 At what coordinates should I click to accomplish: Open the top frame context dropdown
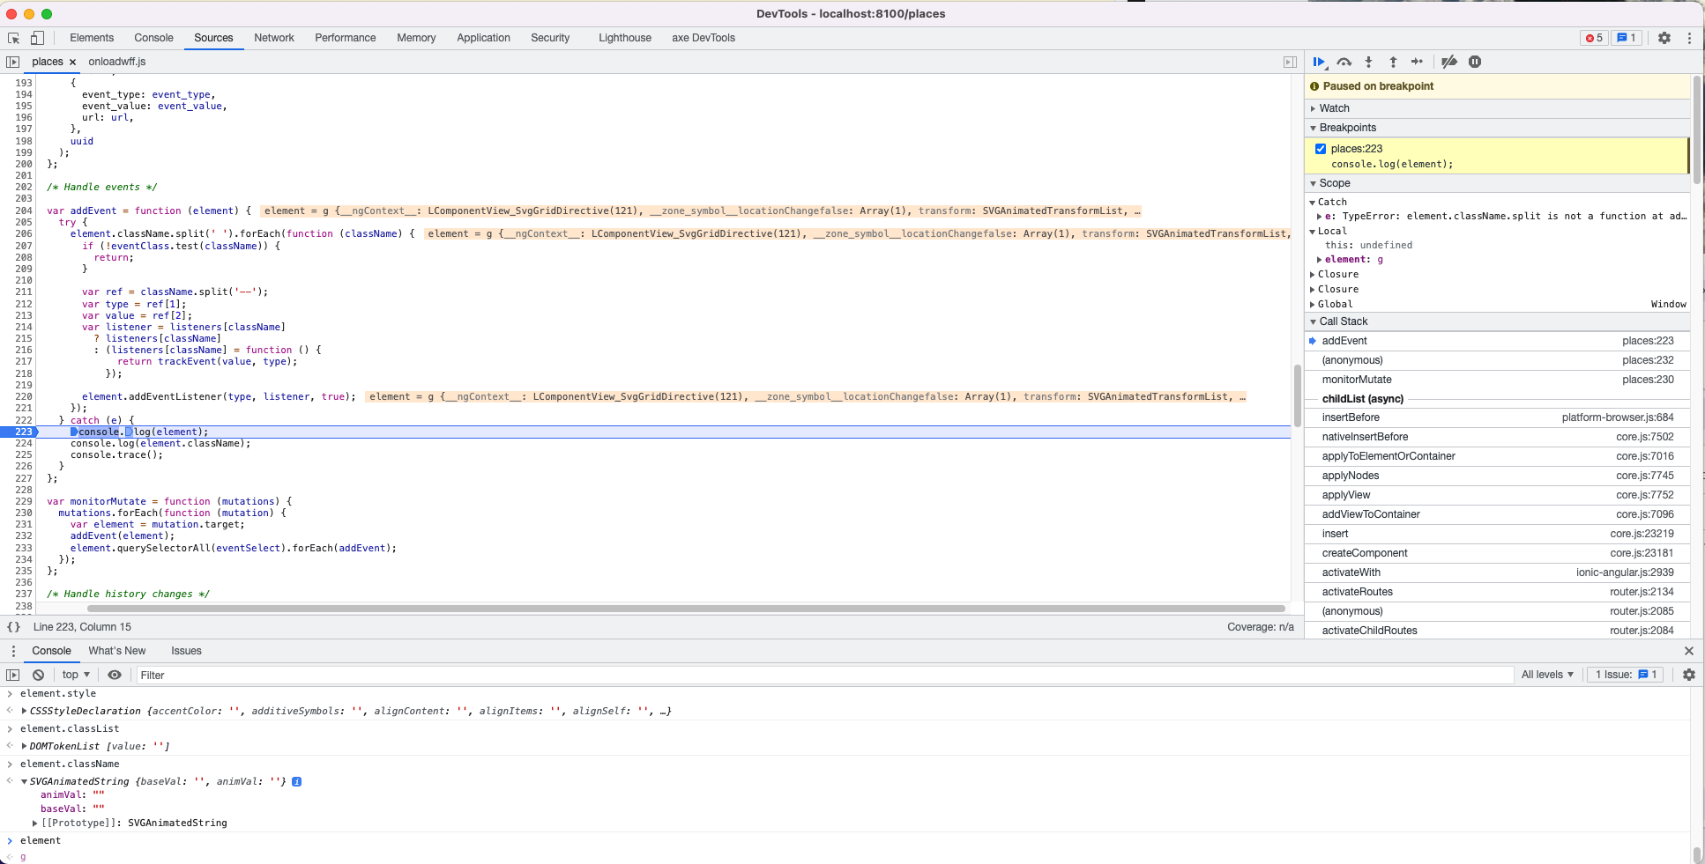click(x=74, y=675)
